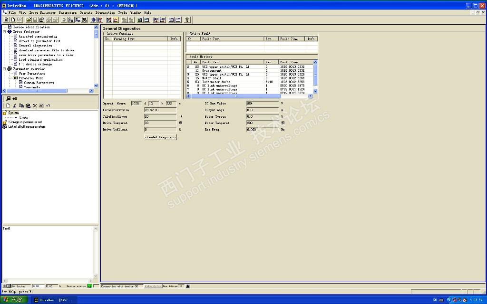Select download parameter file to drive

47,50
